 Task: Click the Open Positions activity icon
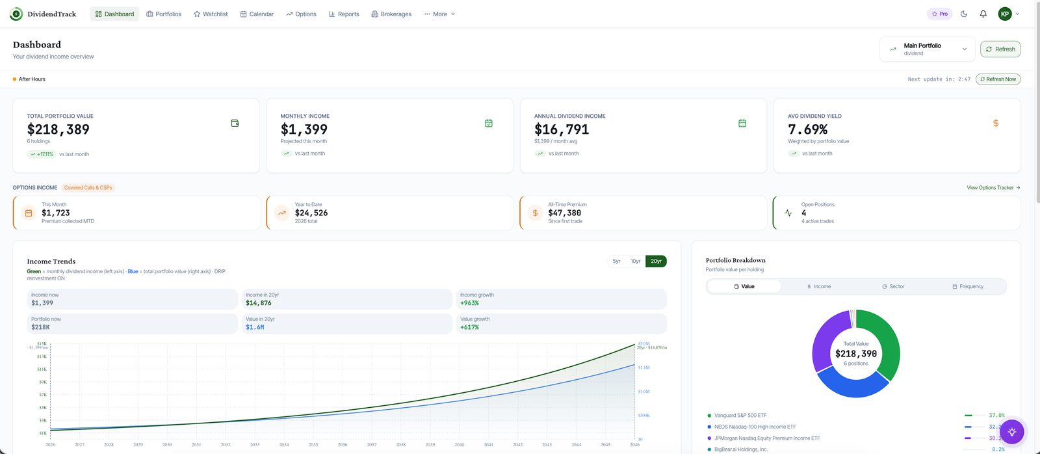[788, 213]
